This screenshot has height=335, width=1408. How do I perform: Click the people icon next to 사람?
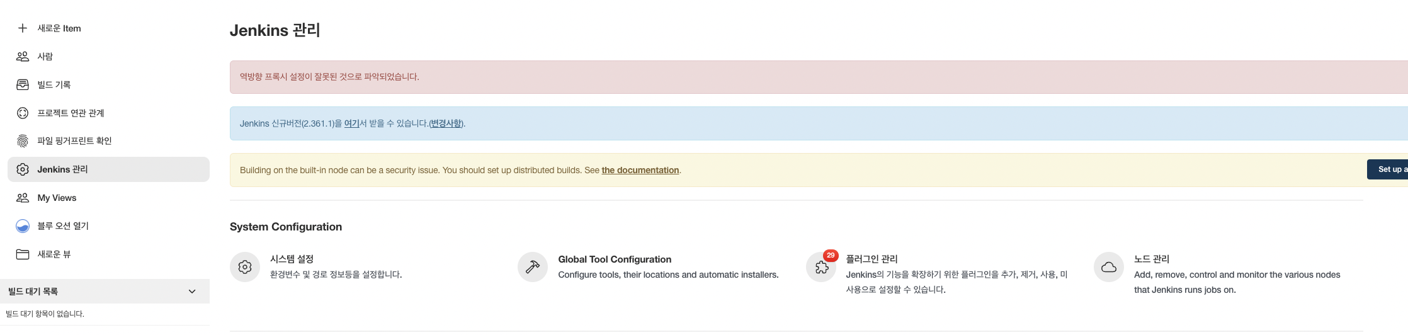pyautogui.click(x=23, y=57)
